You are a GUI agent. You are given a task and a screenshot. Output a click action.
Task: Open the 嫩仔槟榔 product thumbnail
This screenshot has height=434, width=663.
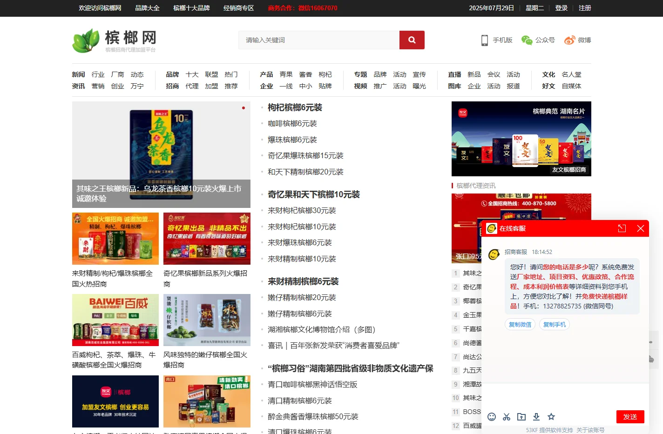[x=207, y=320]
